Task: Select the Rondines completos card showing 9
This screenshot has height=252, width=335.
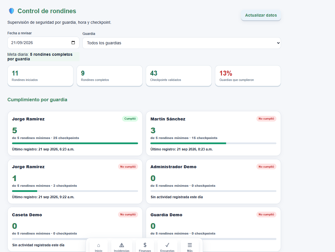Action: tap(109, 76)
